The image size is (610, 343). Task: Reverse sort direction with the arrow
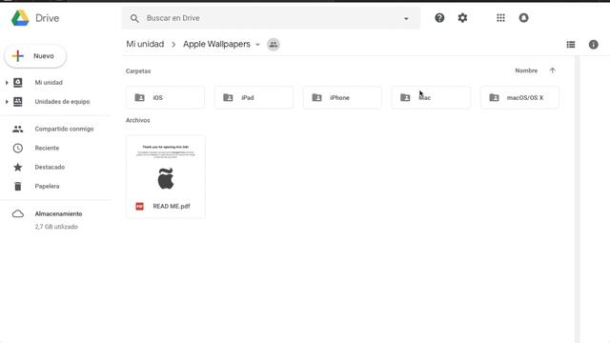click(552, 71)
